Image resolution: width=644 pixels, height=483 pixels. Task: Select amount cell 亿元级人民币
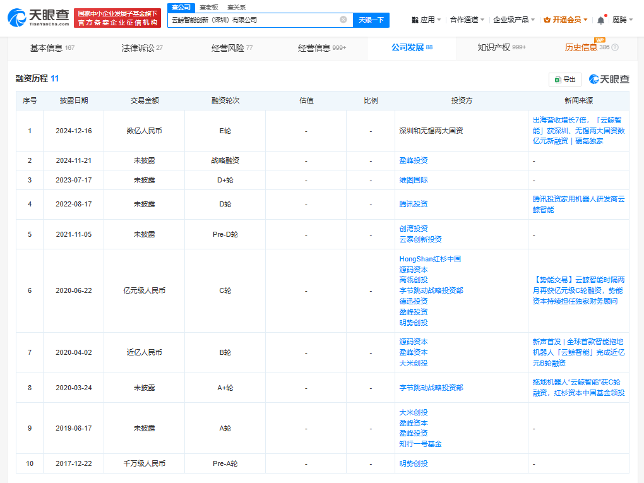[x=145, y=290]
